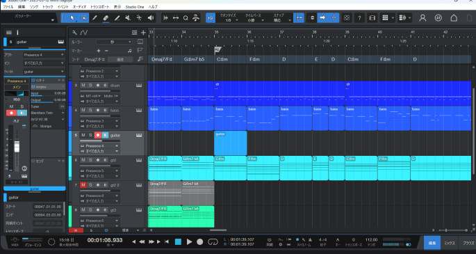Adjust the drum track volume slider

click(99, 91)
